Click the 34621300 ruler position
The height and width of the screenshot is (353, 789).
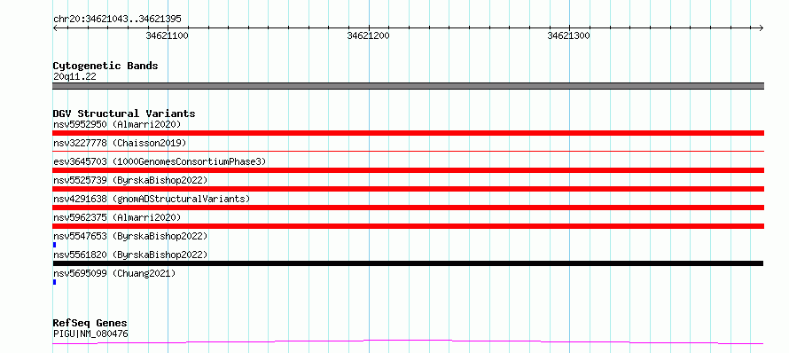click(x=568, y=35)
